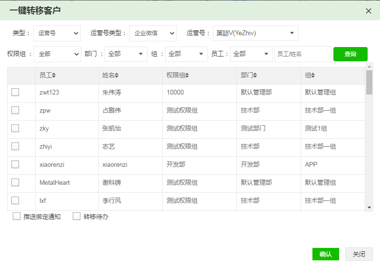This screenshot has height=266, width=380.
Task: Sort table by 权限组 column
Action: tap(178, 76)
